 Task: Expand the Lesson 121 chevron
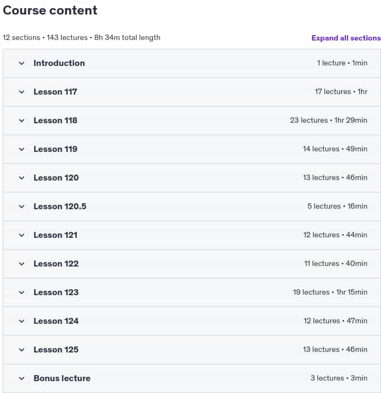[x=22, y=235]
